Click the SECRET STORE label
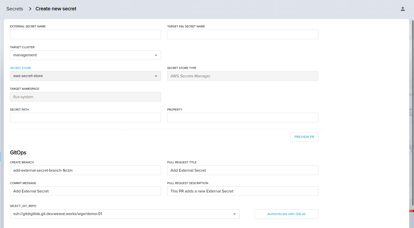The height and width of the screenshot is (228, 414). click(20, 68)
